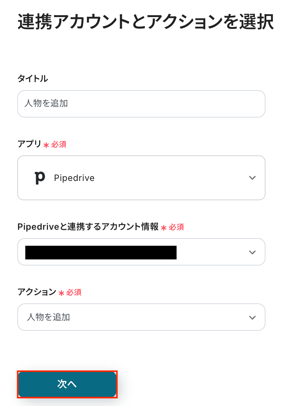This screenshot has width=289, height=406.
Task: Click the 必須 marker next to アクション
Action: click(74, 292)
